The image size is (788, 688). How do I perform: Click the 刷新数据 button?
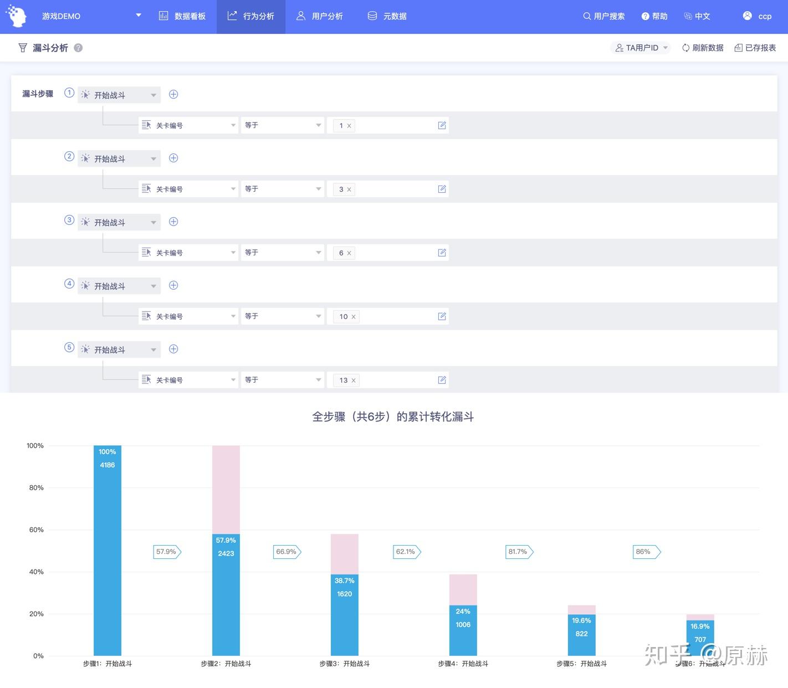coord(702,48)
